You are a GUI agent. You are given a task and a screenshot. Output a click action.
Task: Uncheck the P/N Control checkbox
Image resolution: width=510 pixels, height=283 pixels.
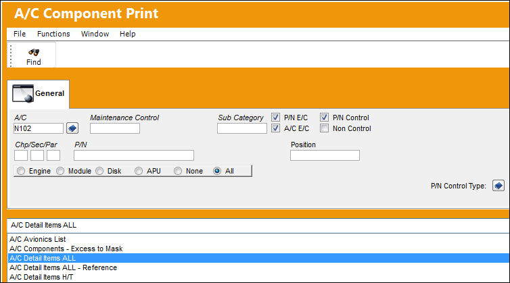(324, 118)
